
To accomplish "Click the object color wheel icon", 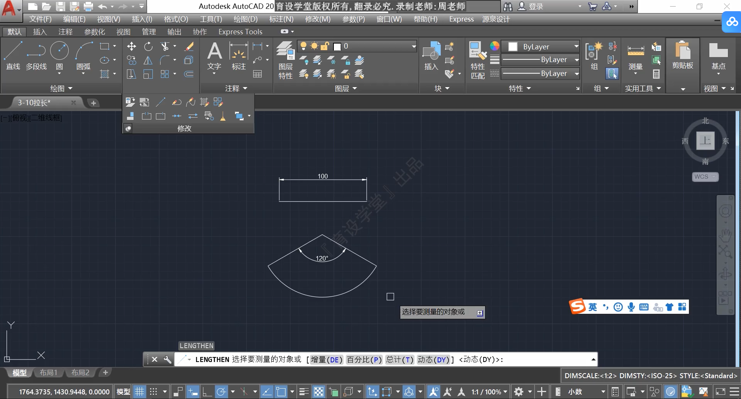I will 494,46.
